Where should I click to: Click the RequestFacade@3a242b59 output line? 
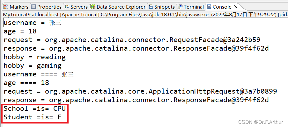(132, 40)
